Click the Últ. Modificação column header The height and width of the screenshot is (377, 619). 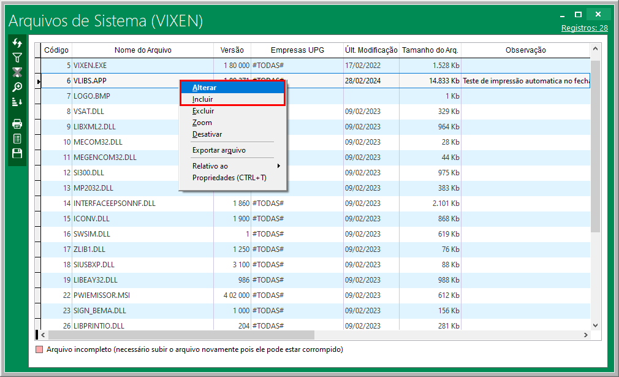371,50
